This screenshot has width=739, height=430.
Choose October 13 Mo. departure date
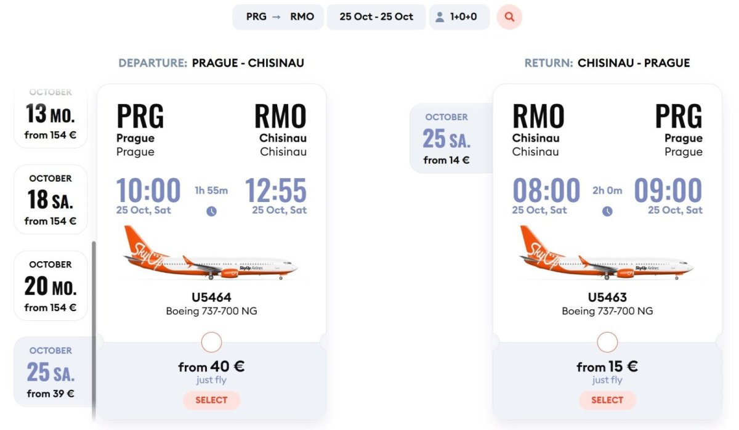(x=50, y=118)
